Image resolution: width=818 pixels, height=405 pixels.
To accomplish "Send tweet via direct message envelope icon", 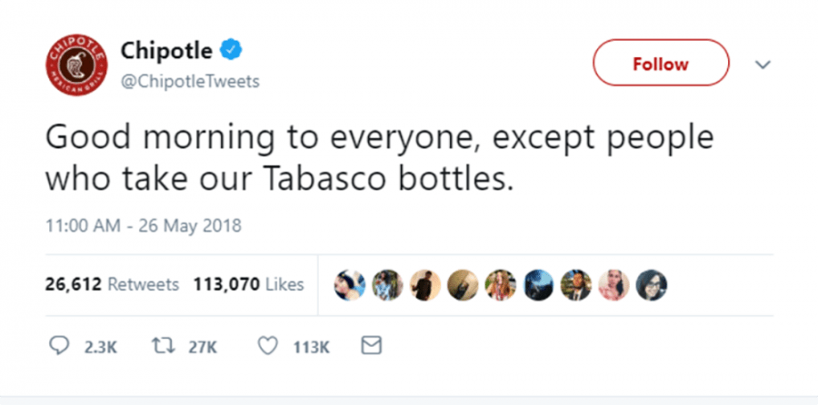I will [x=371, y=346].
